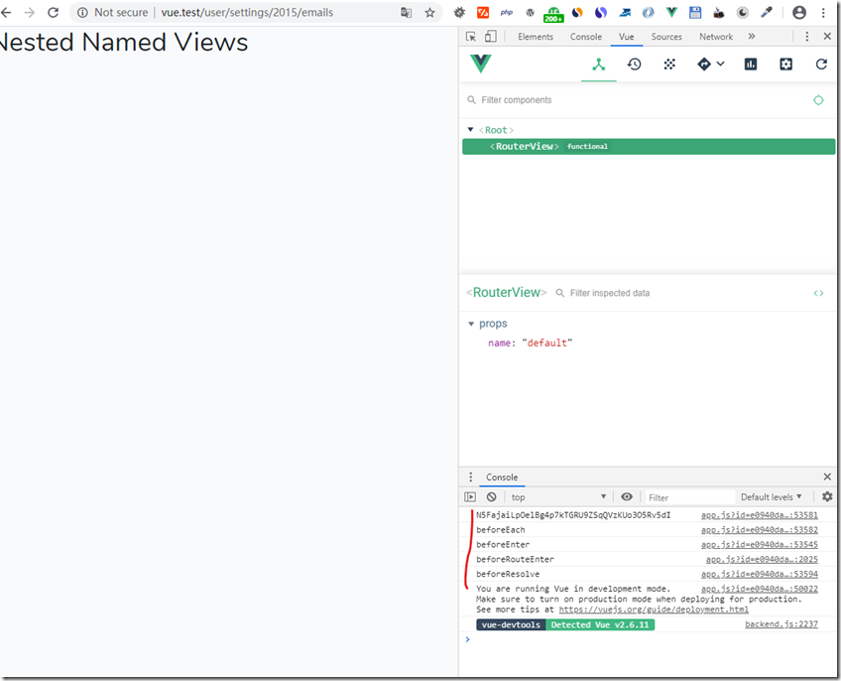Select an element to inspect in DevTools

click(471, 37)
